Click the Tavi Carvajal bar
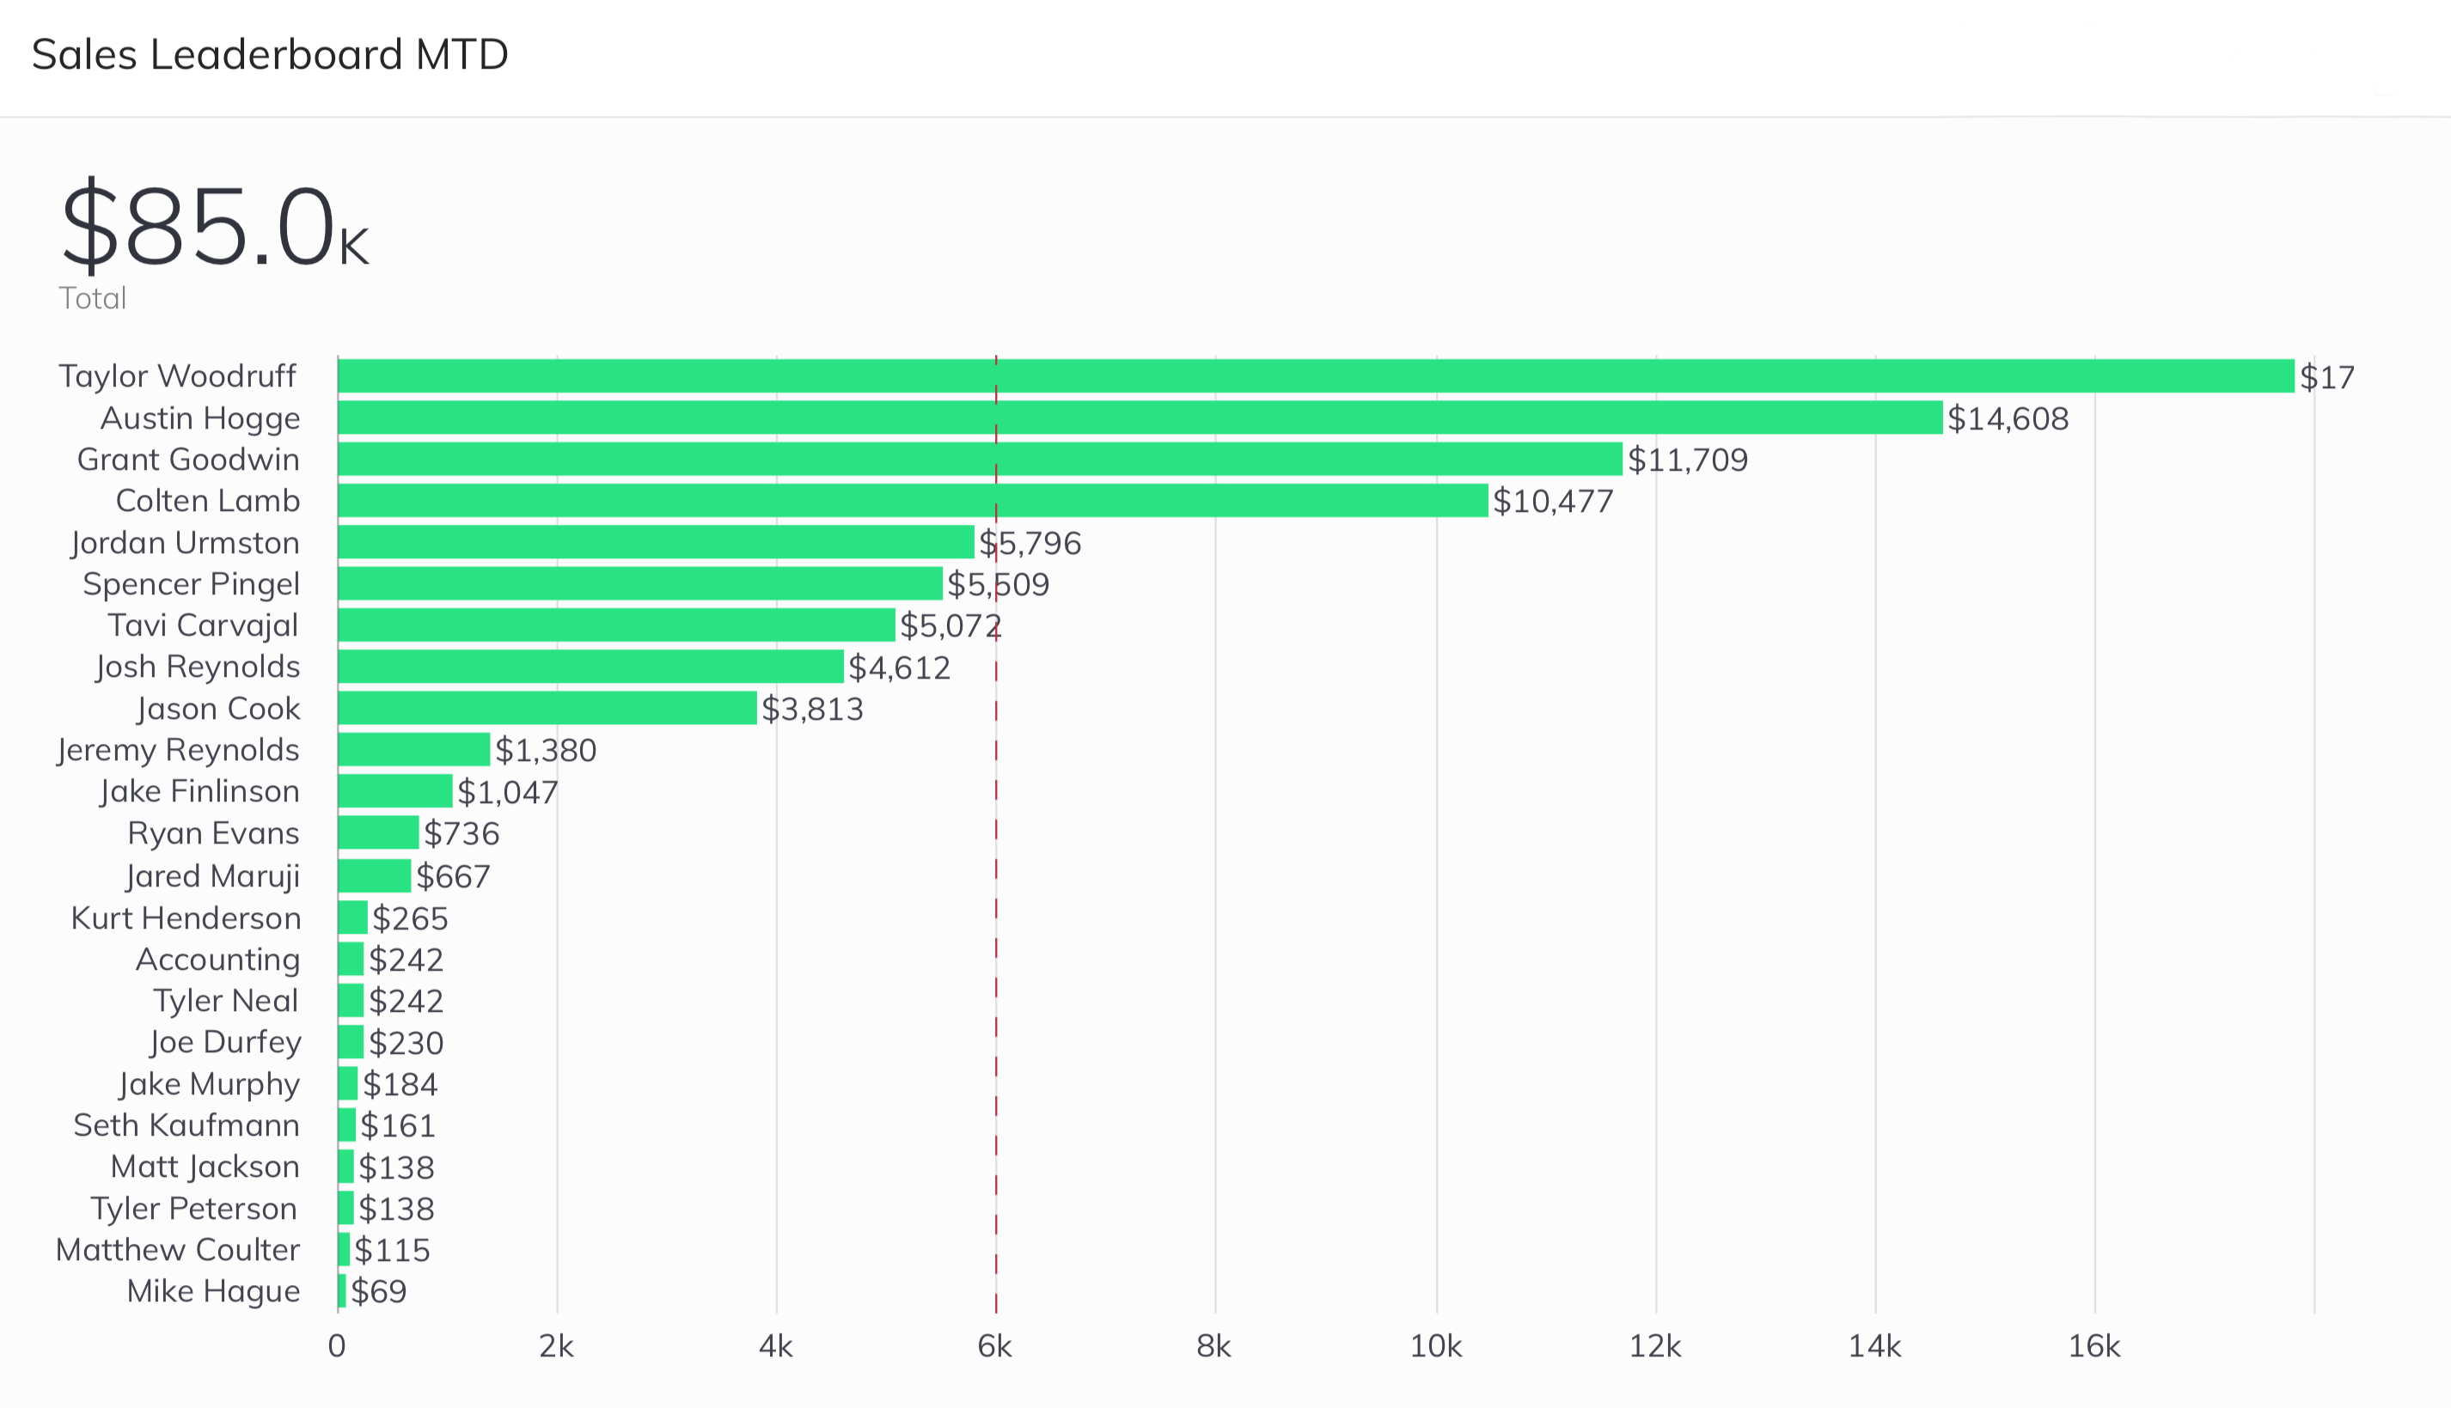This screenshot has height=1408, width=2451. click(616, 625)
